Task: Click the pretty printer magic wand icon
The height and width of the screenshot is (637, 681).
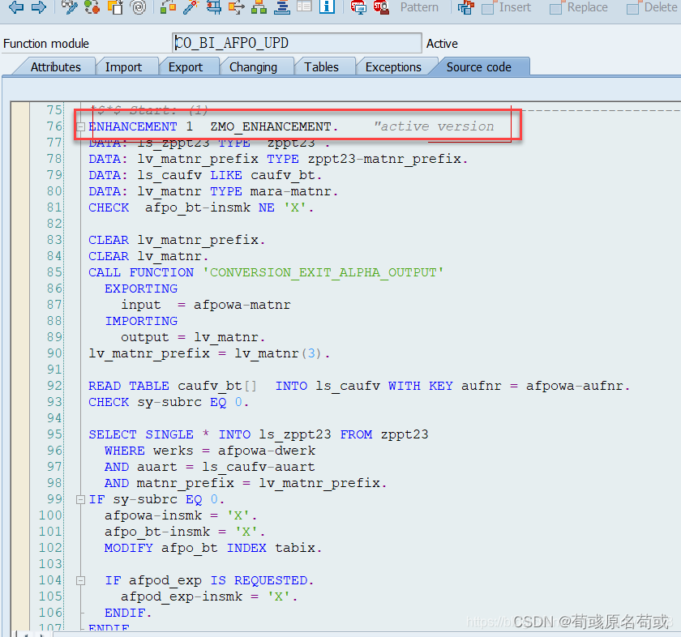Action: click(191, 8)
